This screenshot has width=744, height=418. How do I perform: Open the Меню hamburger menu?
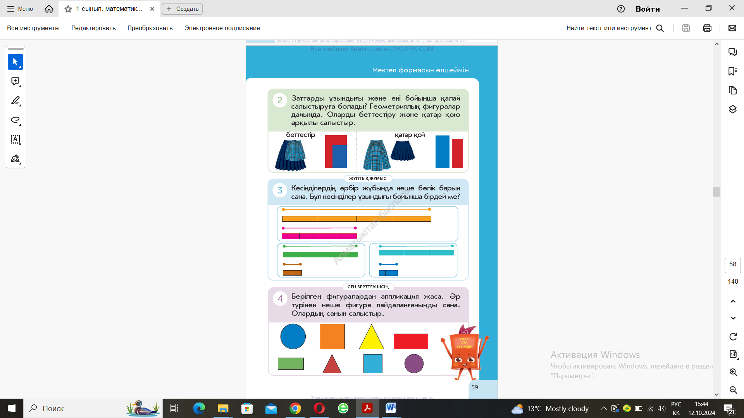point(20,9)
